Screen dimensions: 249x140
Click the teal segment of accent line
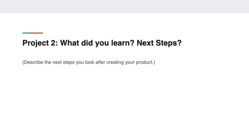tap(28, 33)
